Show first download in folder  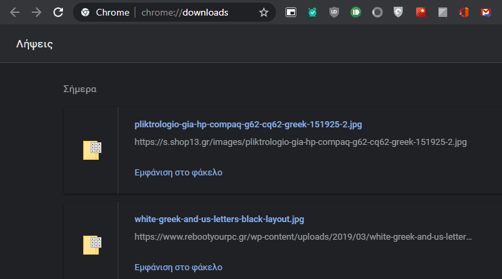coord(179,172)
